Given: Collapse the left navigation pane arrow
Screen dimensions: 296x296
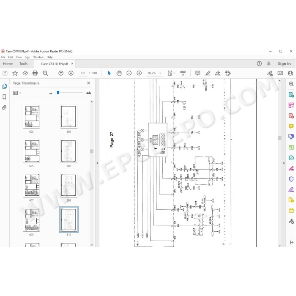Looking at the screenshot, I should coord(97,163).
